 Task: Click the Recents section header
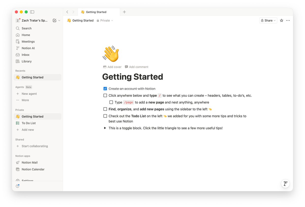coord(20,71)
